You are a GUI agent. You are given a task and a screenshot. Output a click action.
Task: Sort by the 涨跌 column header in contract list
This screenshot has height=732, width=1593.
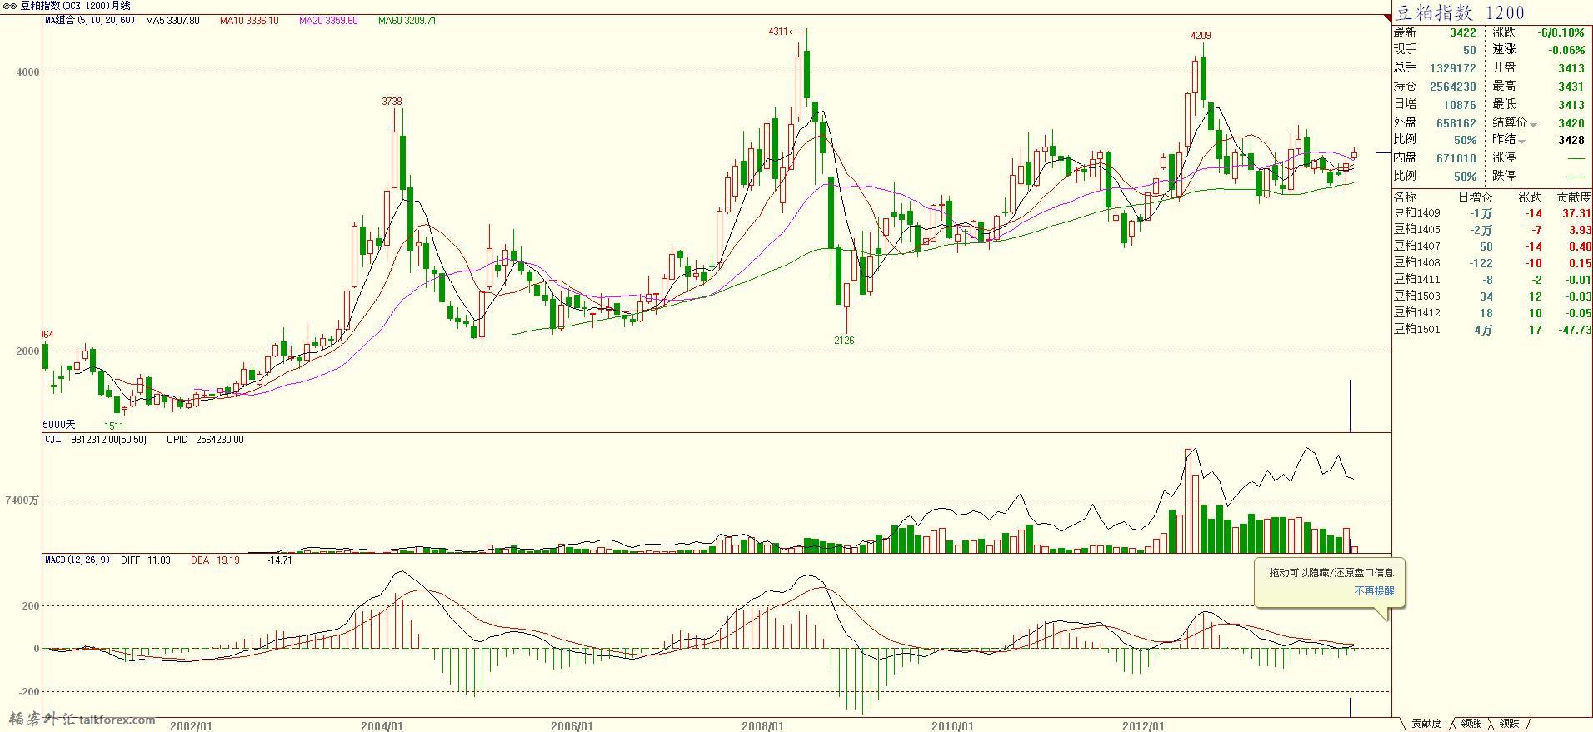(1531, 197)
